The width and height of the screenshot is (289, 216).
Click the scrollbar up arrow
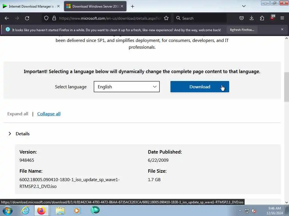click(286, 38)
